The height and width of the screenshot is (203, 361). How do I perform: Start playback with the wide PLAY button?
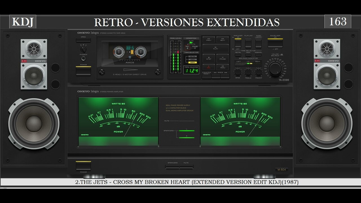[x=216, y=48]
